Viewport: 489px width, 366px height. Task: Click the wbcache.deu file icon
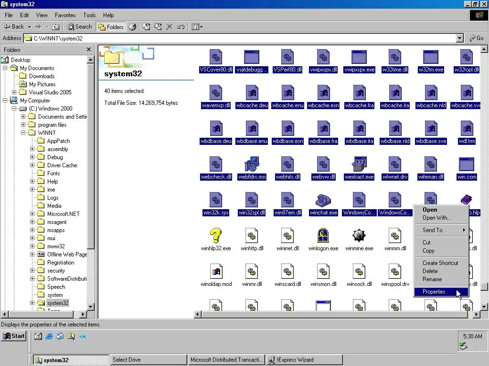pos(252,93)
